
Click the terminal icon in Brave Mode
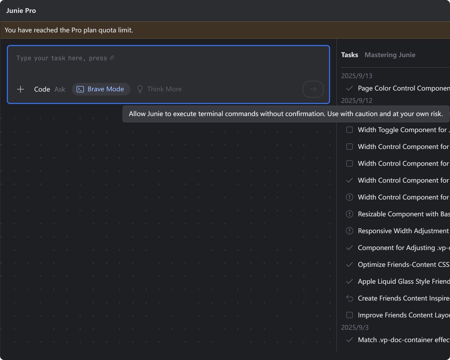point(80,89)
